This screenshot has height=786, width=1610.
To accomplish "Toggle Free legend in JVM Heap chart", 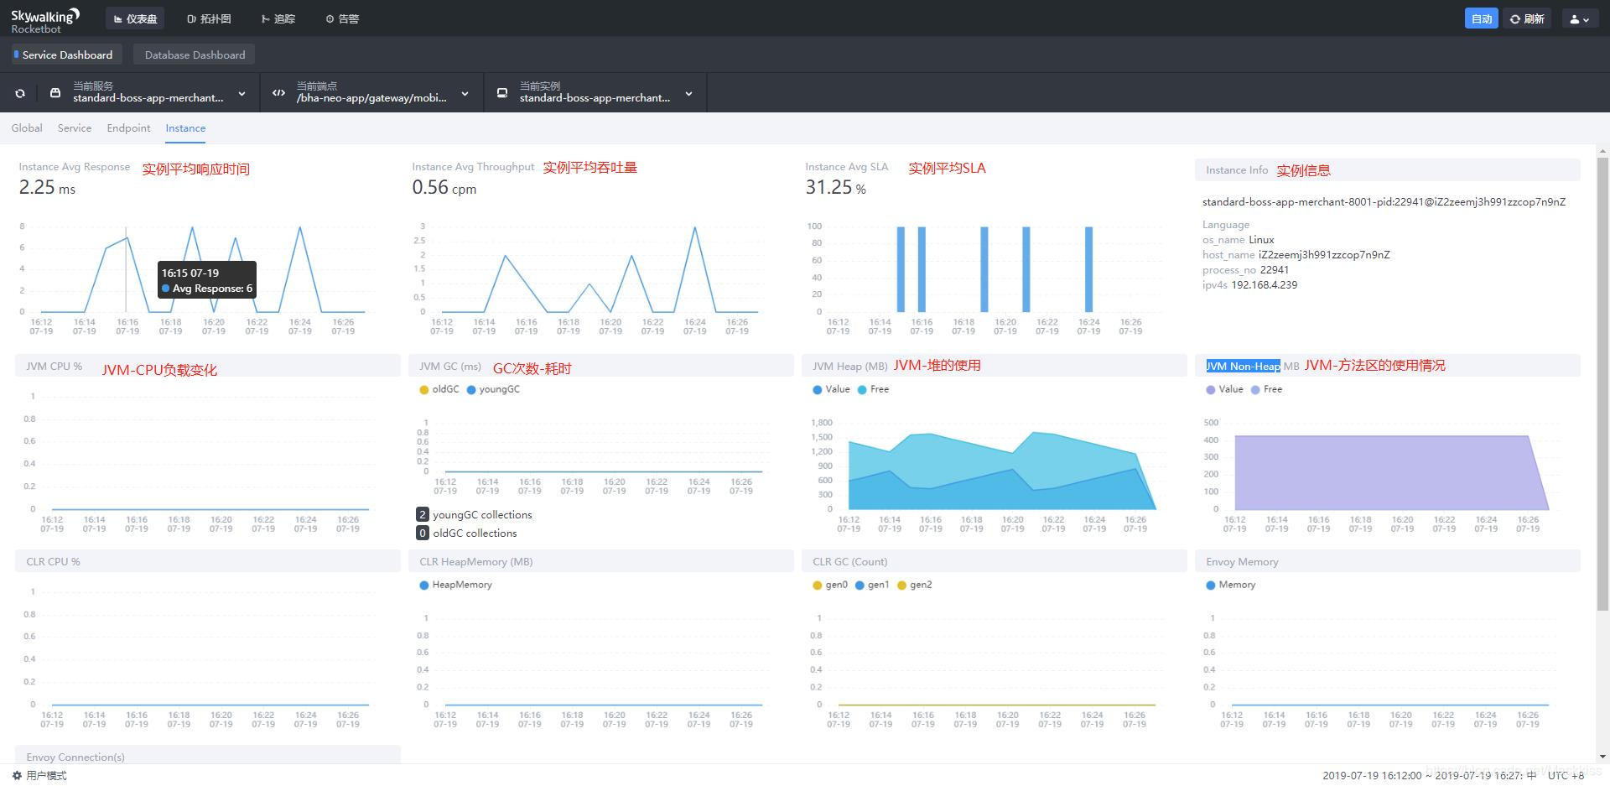I will 873,389.
